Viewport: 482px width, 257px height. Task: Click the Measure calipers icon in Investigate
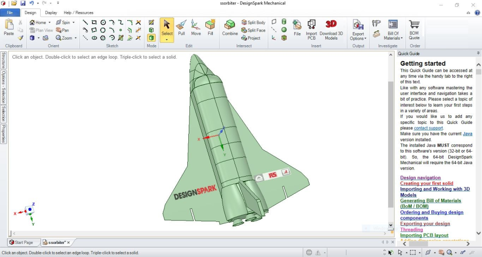[x=376, y=23]
